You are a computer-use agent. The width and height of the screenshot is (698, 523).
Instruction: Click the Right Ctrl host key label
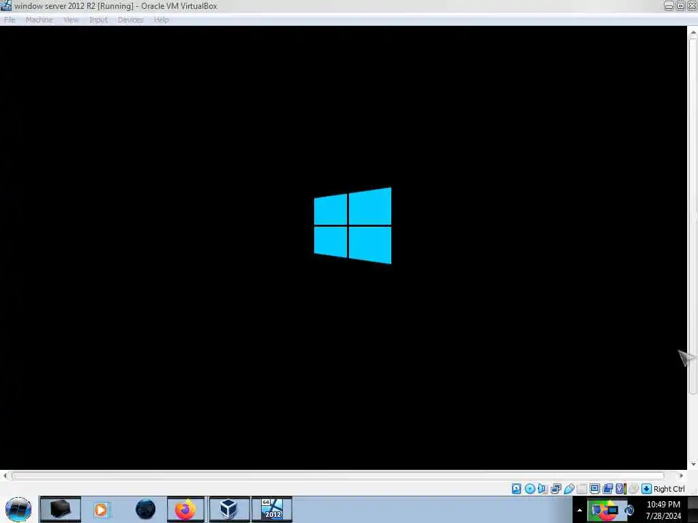669,489
